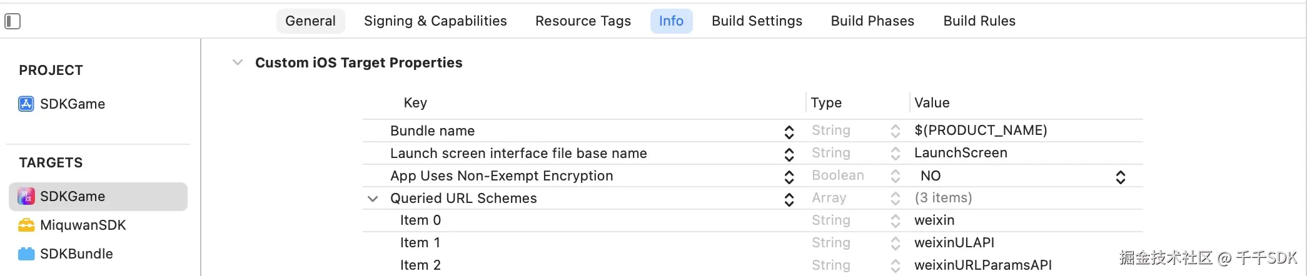The image size is (1307, 276).
Task: Select the SDKBundle folder icon
Action: [x=26, y=254]
